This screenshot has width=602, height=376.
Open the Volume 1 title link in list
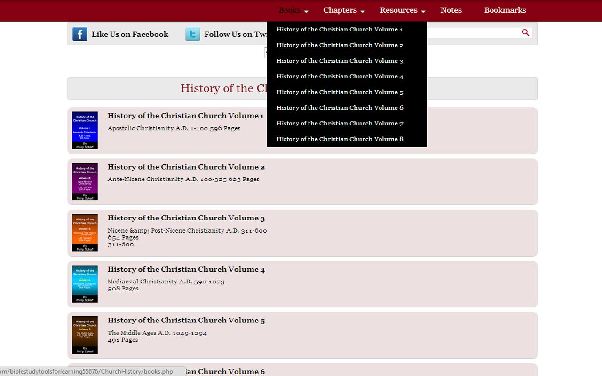coord(185,116)
